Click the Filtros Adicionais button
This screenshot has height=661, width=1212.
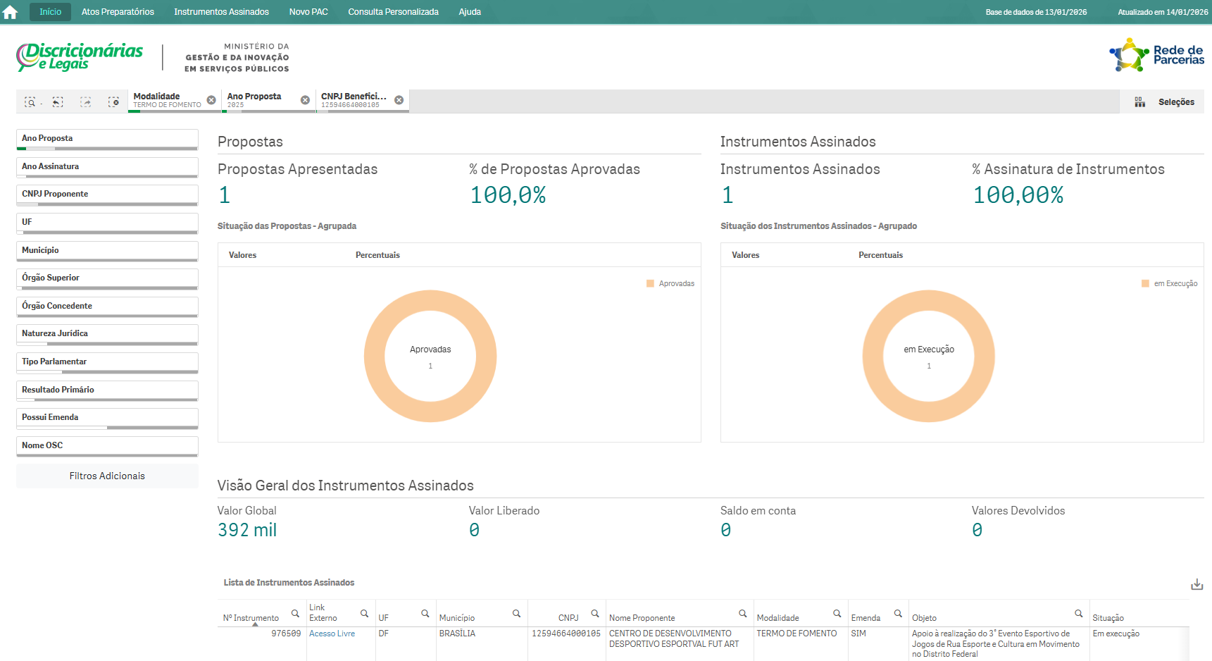(x=107, y=476)
